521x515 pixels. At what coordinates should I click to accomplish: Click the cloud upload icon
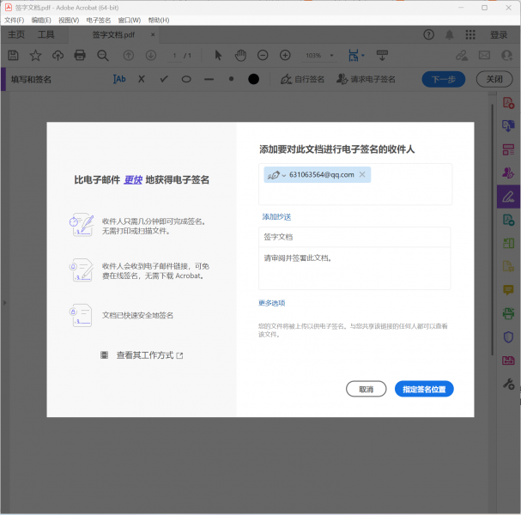click(x=58, y=55)
